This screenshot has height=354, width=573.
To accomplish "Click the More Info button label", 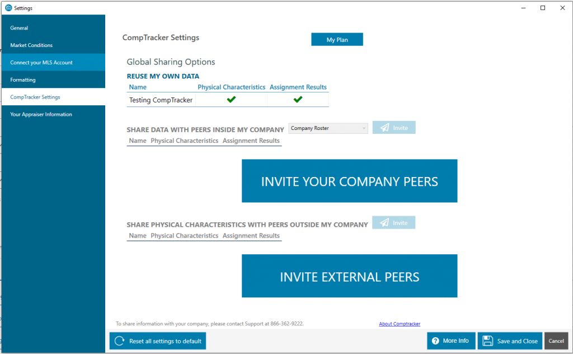I will (x=455, y=341).
